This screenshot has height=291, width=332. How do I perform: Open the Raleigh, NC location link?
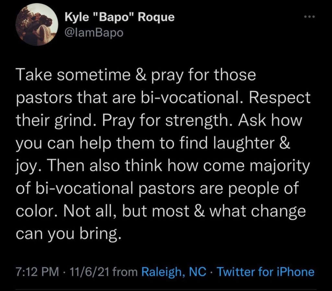pyautogui.click(x=174, y=272)
